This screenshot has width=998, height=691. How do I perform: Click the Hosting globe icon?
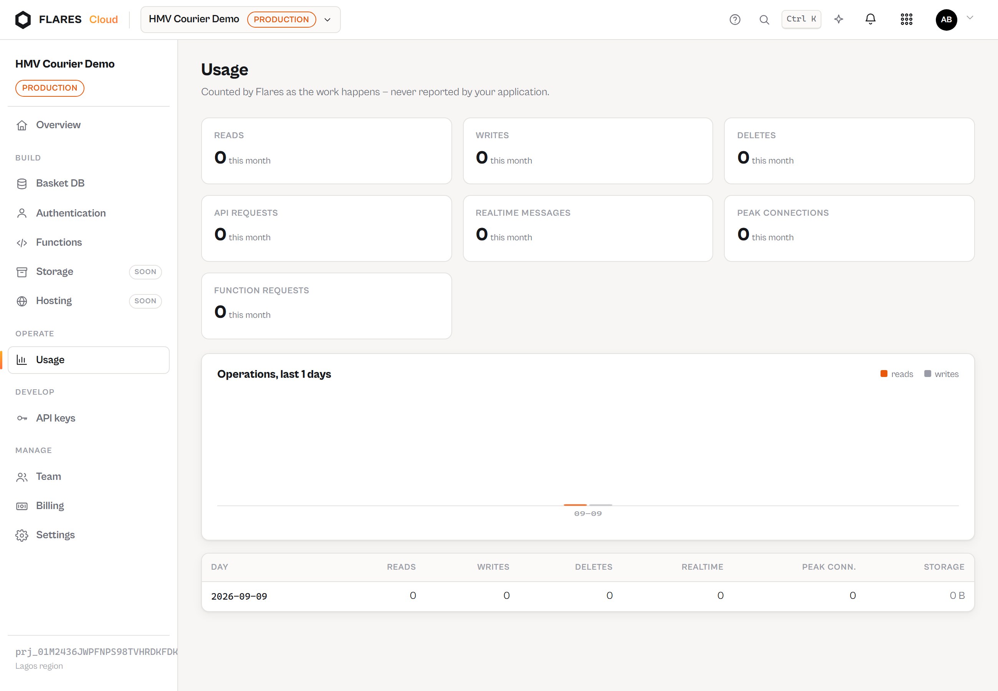tap(21, 301)
